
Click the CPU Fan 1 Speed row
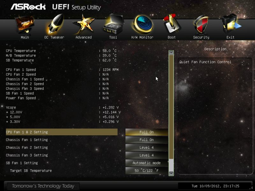click(62, 70)
